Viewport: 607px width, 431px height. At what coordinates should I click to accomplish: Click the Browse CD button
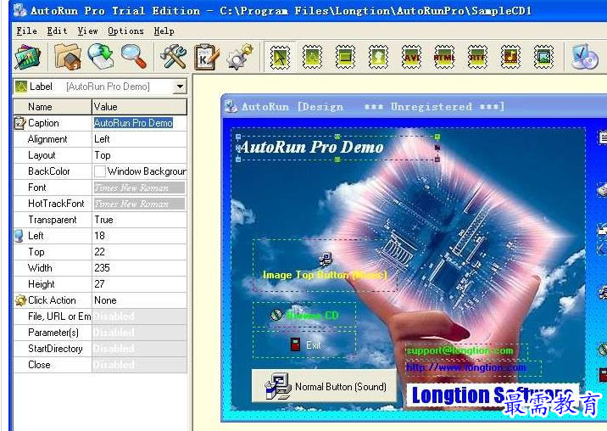[304, 315]
